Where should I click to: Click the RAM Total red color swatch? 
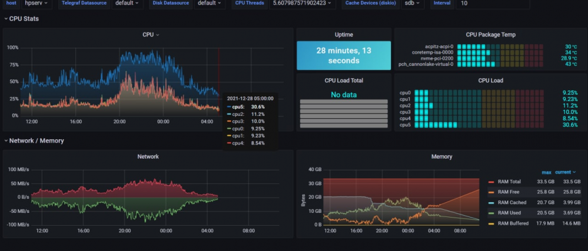point(491,182)
